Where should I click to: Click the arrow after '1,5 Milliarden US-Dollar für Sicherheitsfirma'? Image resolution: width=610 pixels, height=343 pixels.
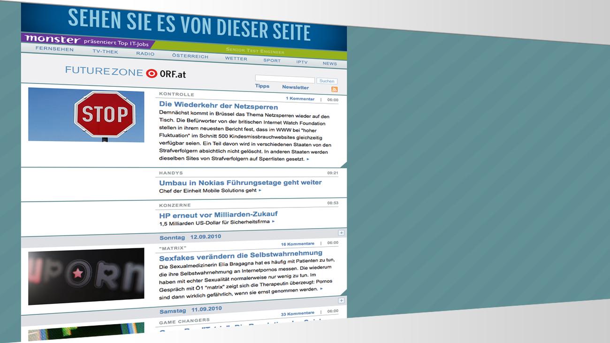pyautogui.click(x=273, y=221)
